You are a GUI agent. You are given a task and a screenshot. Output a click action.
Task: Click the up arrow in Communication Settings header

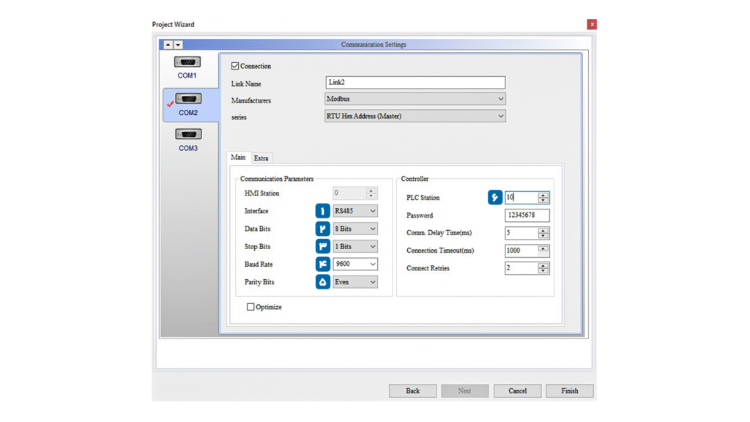tap(168, 45)
